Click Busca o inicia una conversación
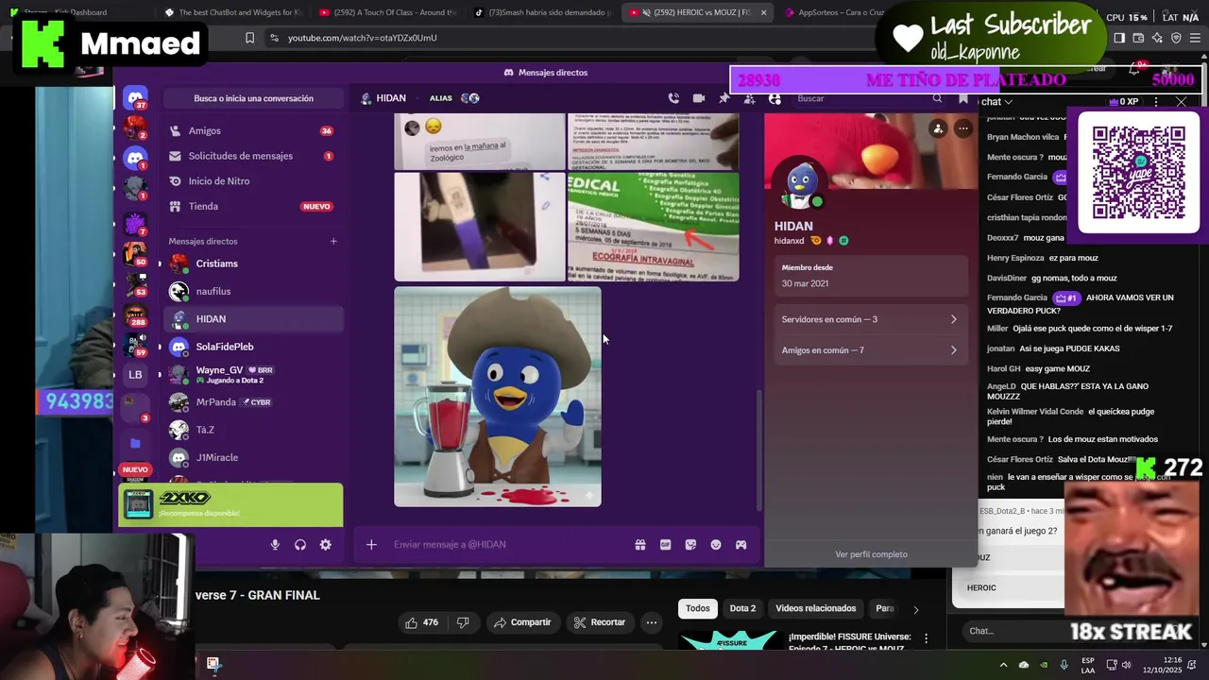The width and height of the screenshot is (1209, 680). coord(253,98)
